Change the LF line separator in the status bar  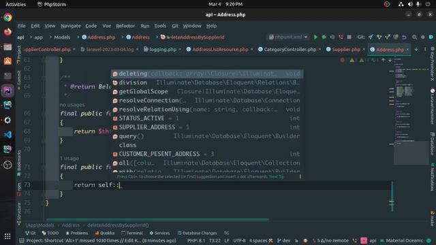click(x=227, y=240)
